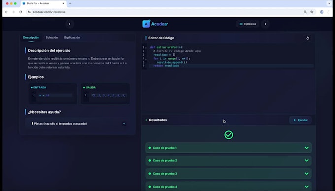Reset the code editor with refresh icon
Screen dimensions: 335x191
pyautogui.click(x=307, y=38)
